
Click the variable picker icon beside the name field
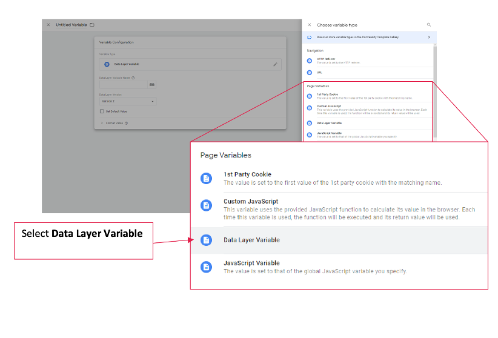point(152,85)
